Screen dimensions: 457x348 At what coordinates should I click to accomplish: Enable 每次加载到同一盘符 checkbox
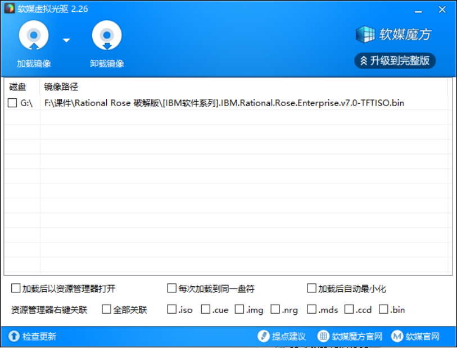[x=171, y=288]
